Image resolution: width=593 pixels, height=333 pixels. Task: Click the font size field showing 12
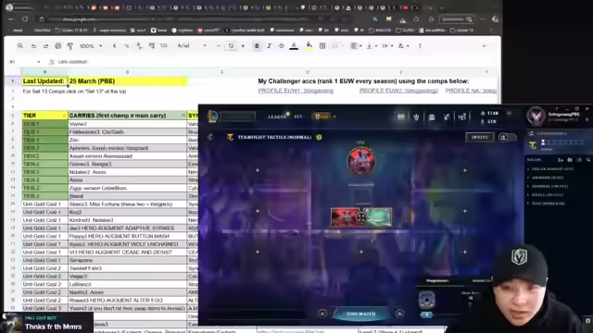(231, 45)
